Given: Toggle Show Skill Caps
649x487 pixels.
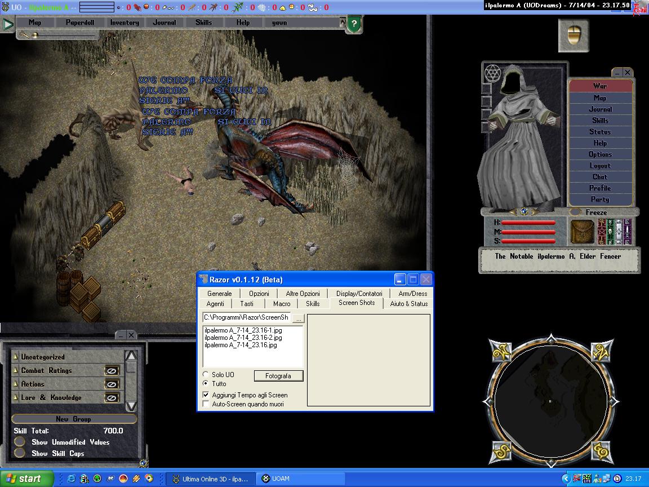Looking at the screenshot, I should point(20,453).
